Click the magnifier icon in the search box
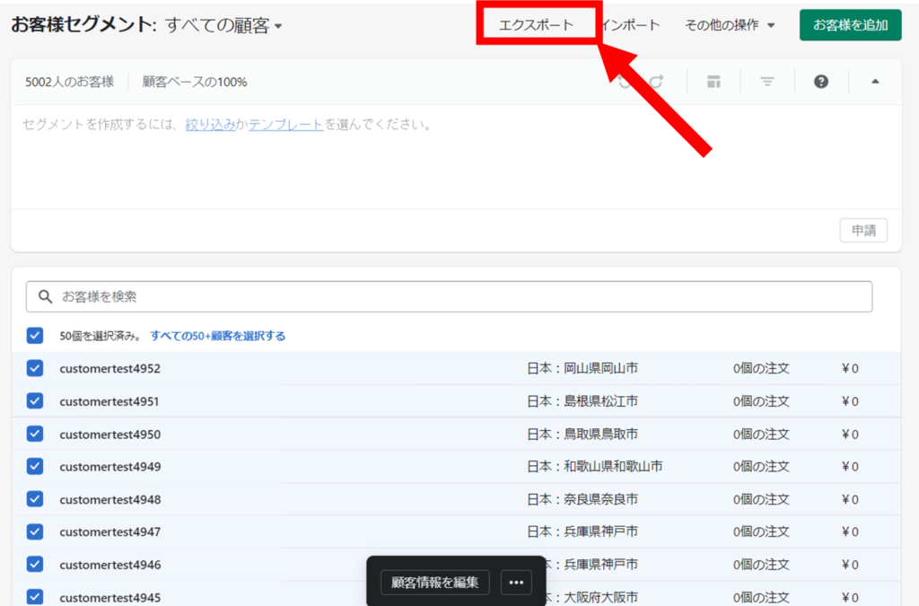919x606 pixels. (44, 296)
